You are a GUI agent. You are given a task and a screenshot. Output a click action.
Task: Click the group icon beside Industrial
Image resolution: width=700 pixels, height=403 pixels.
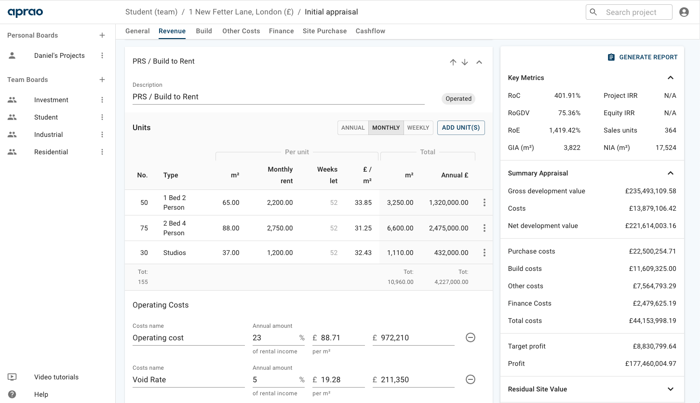point(12,134)
